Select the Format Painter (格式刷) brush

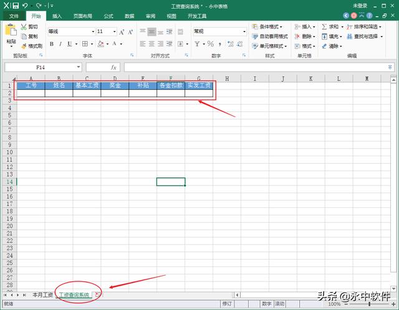click(x=32, y=46)
